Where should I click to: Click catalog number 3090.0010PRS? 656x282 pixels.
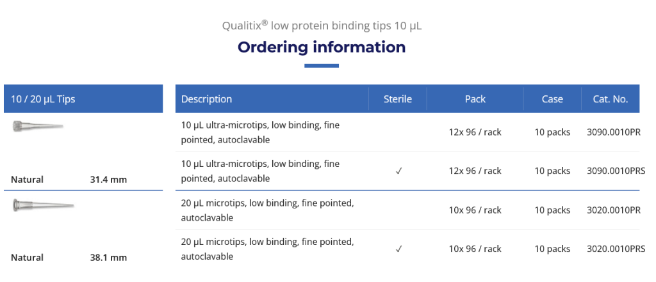click(x=616, y=171)
